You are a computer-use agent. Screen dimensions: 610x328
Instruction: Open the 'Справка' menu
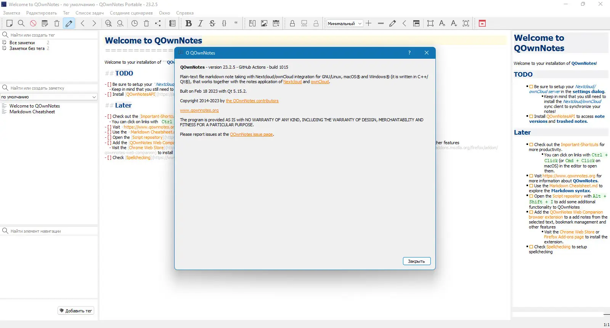click(x=185, y=13)
